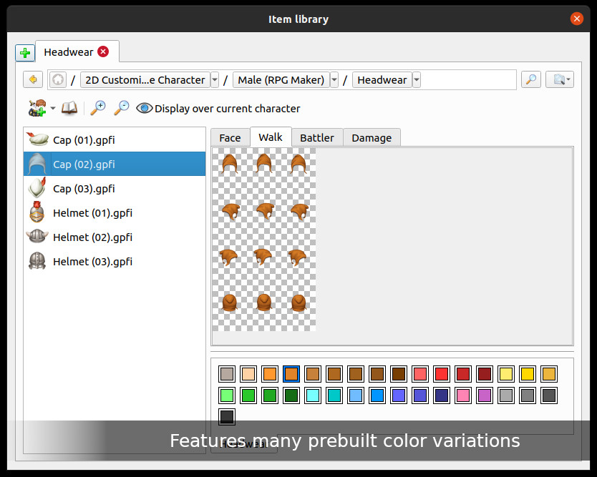Open the Damage tab
597x477 pixels.
[x=372, y=137]
